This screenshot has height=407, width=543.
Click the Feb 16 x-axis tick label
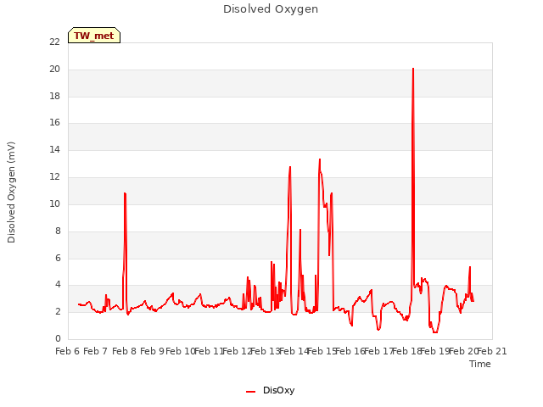[x=350, y=351]
